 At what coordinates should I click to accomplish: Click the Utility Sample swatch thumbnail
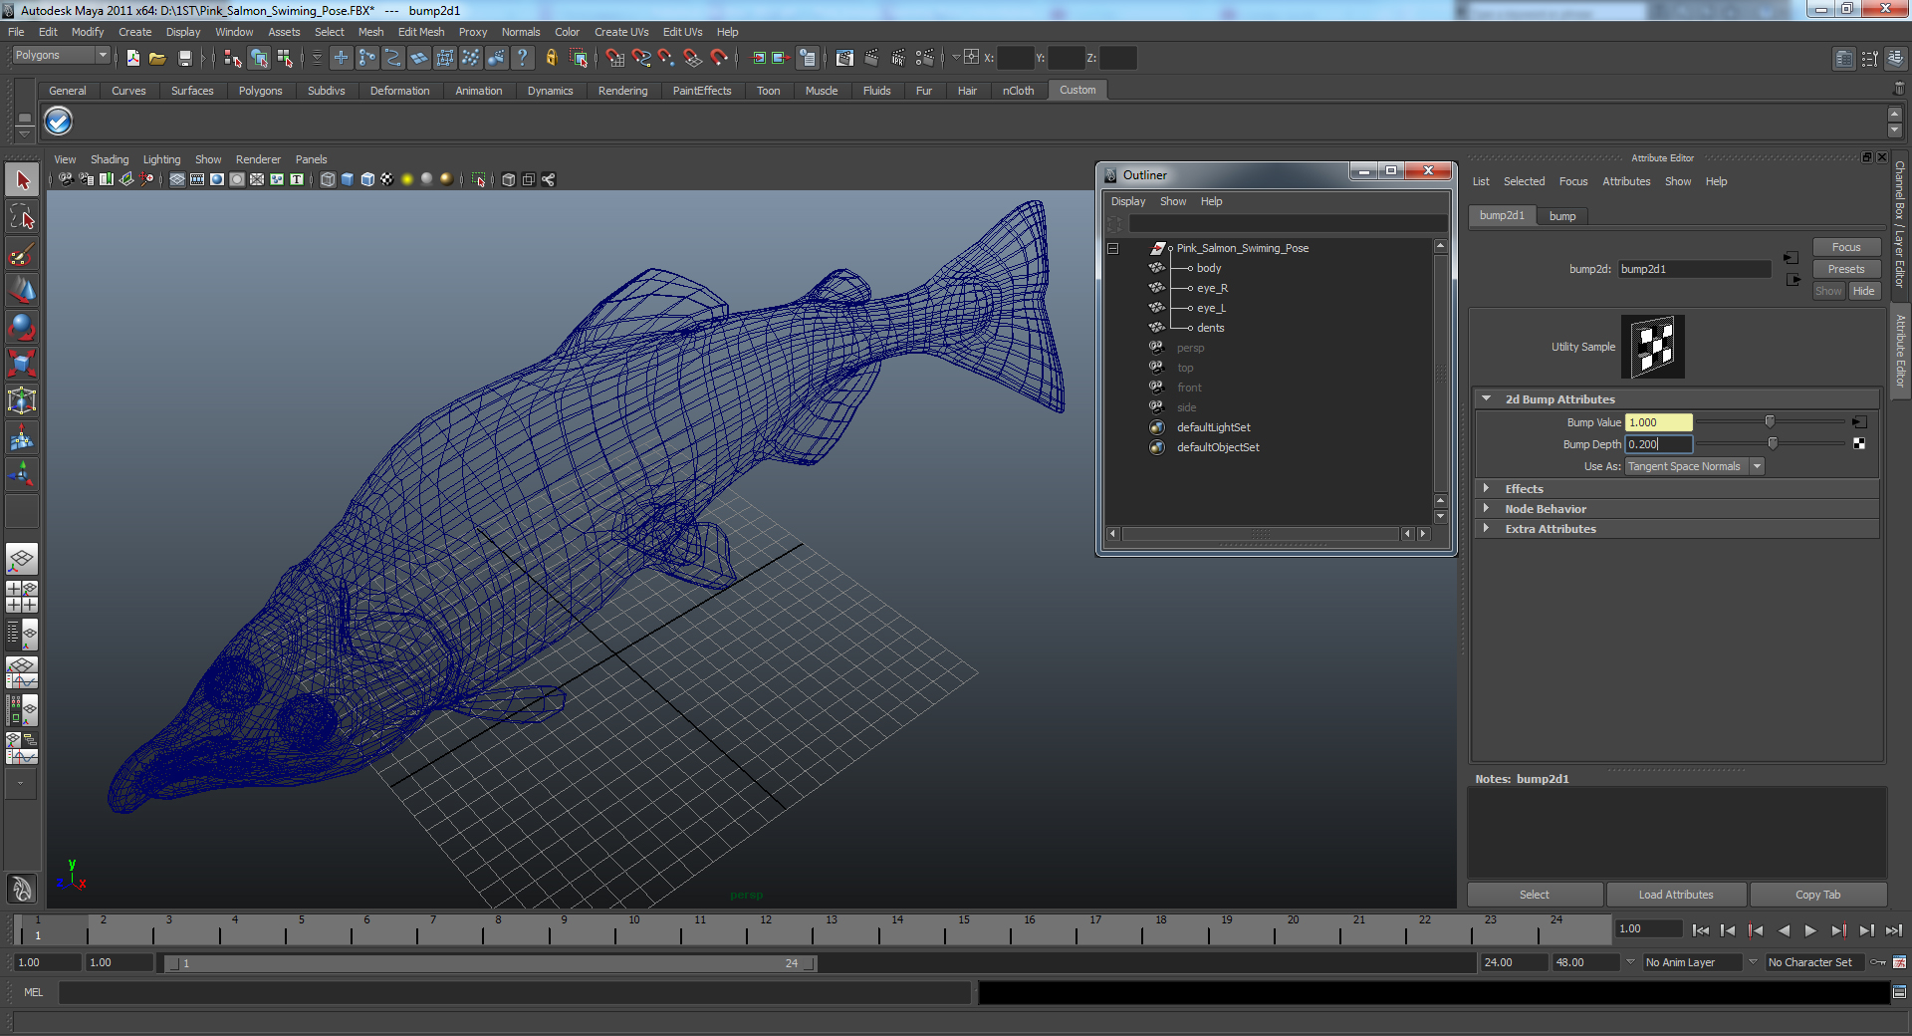tap(1653, 347)
